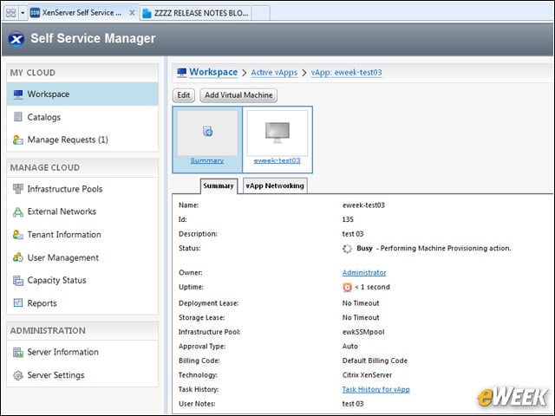Image resolution: width=555 pixels, height=416 pixels.
Task: Open Tenant Information page
Action: coord(82,235)
